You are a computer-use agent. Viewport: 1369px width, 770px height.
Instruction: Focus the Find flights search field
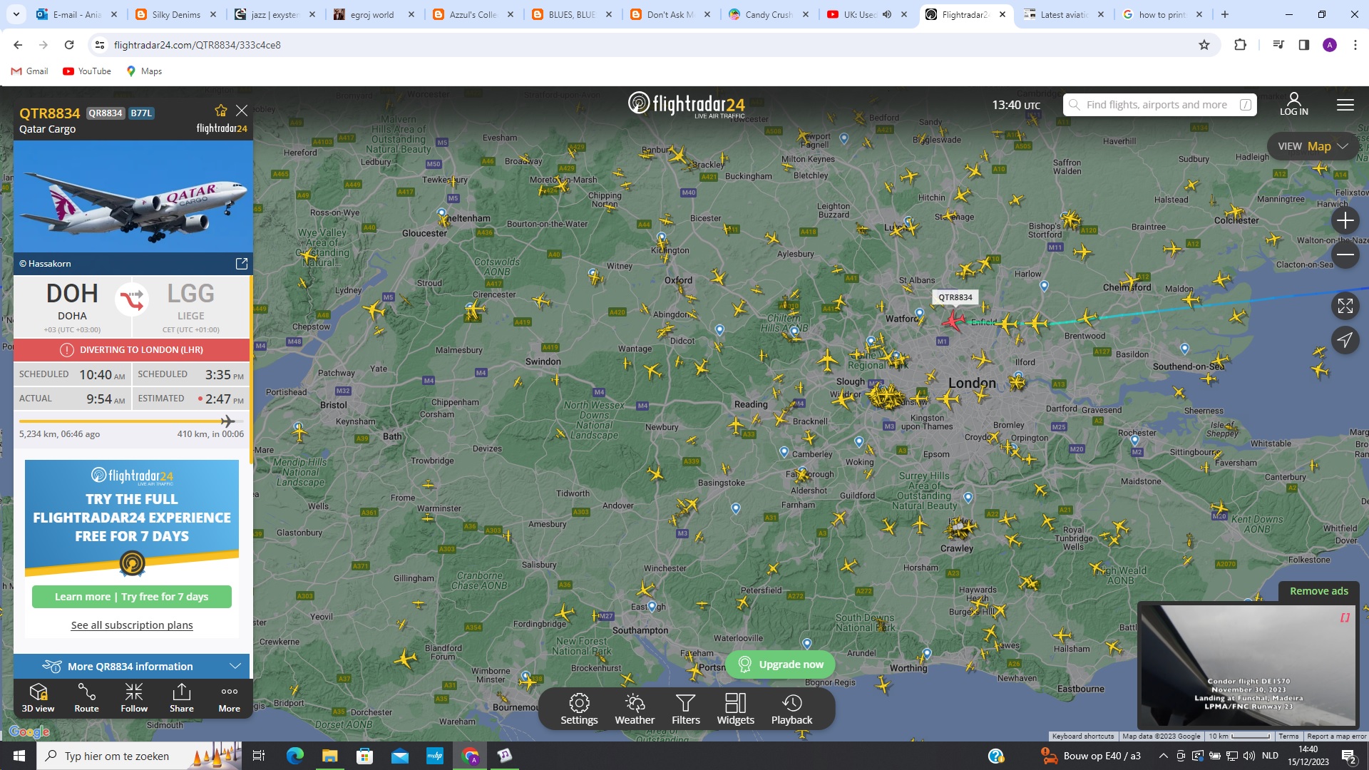(x=1159, y=105)
